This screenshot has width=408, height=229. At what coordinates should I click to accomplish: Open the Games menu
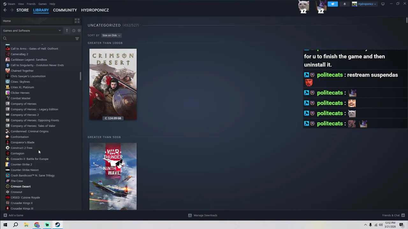(x=42, y=4)
